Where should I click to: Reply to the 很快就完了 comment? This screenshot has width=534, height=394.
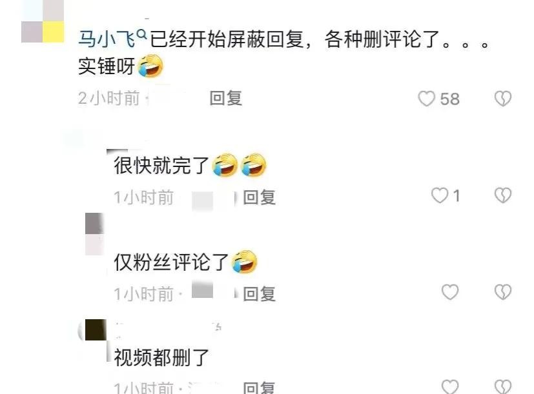(259, 197)
